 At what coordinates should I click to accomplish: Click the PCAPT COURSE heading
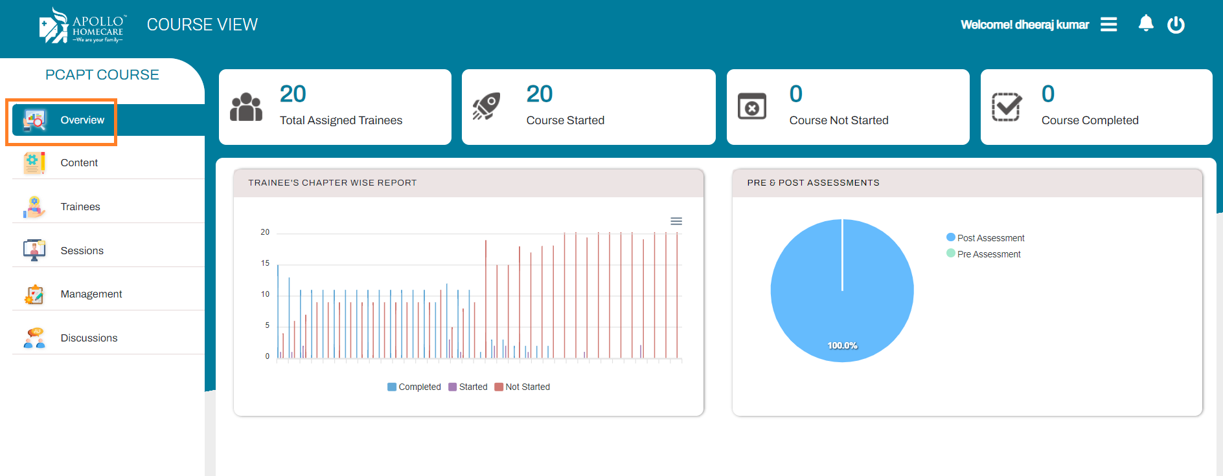[102, 75]
